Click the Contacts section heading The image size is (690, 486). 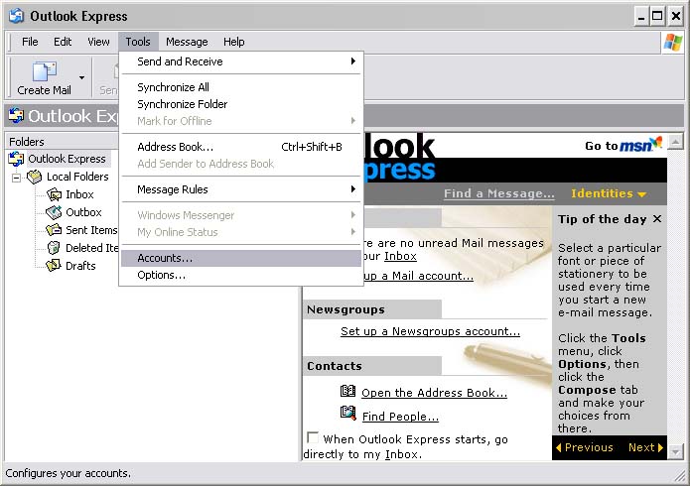click(x=335, y=366)
